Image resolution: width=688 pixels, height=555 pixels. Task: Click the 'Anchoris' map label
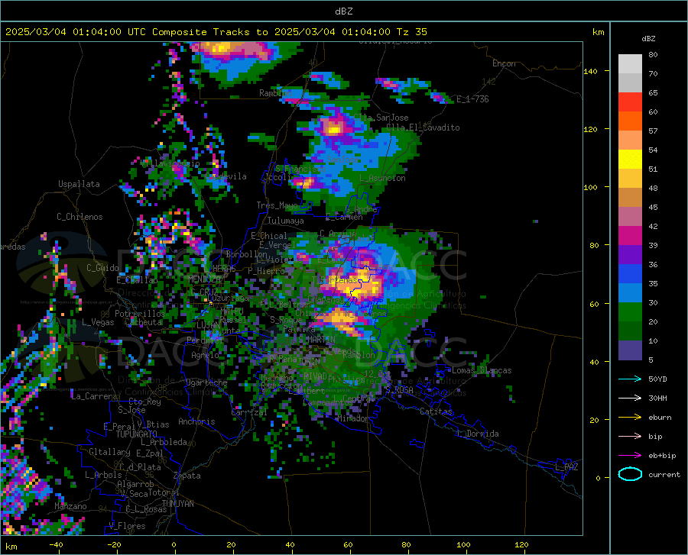[x=196, y=422]
